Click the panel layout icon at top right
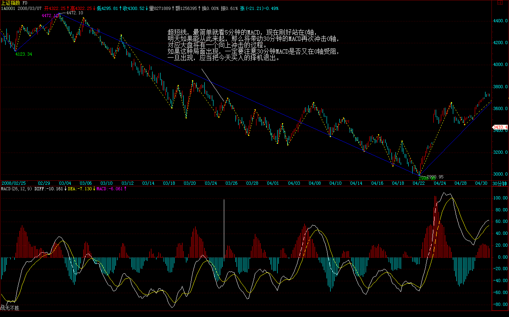Screen dimensions: 509x317 pyautogui.click(x=499, y=3)
